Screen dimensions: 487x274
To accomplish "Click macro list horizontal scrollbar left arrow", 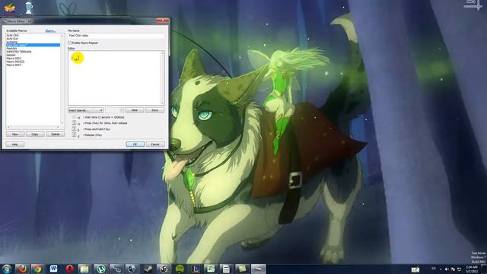I will pyautogui.click(x=8, y=127).
